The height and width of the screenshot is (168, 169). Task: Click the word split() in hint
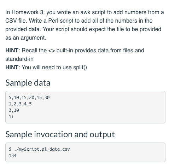point(80,68)
